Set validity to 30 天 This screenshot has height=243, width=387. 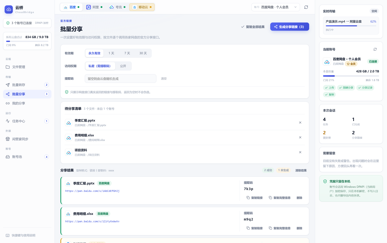(x=143, y=53)
